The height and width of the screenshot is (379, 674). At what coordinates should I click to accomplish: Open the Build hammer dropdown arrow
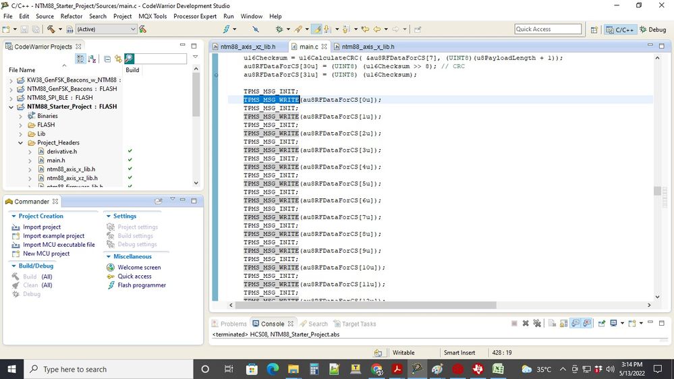(60, 29)
